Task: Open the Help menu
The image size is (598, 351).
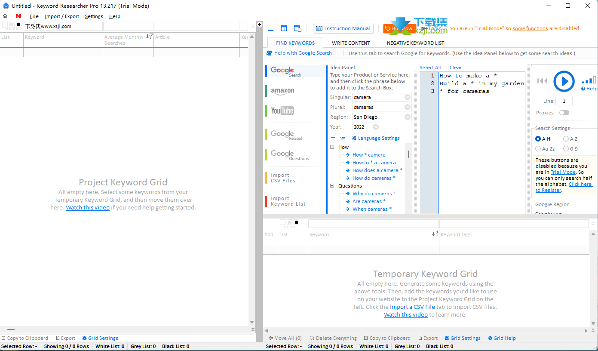Action: (115, 16)
